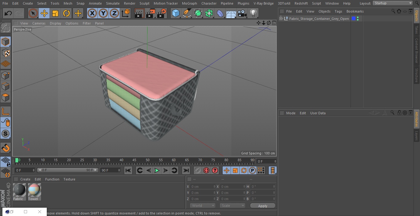Viewport: 420px width, 216px height.
Task: Click the blue layer color swatch
Action: (x=354, y=19)
